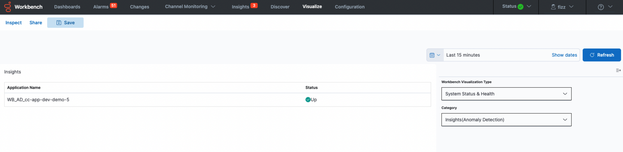Open the help question mark icon
The image size is (623, 152).
[x=601, y=7]
